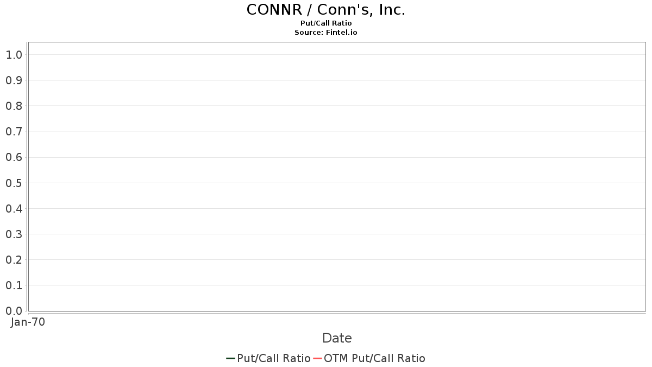Image resolution: width=652 pixels, height=367 pixels.
Task: Click the 0.2 y-axis label
Action: [14, 259]
